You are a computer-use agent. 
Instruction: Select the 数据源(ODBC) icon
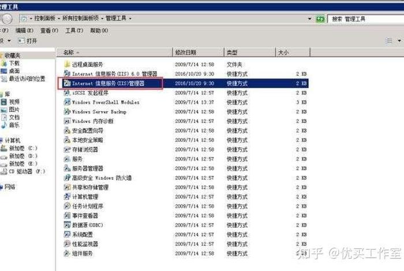click(67, 225)
